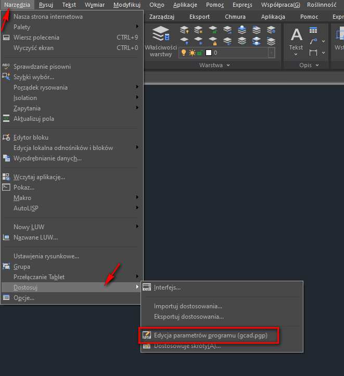The width and height of the screenshot is (344, 376).
Task: Switch to the Zarządzaj ribbon tab
Action: [161, 17]
